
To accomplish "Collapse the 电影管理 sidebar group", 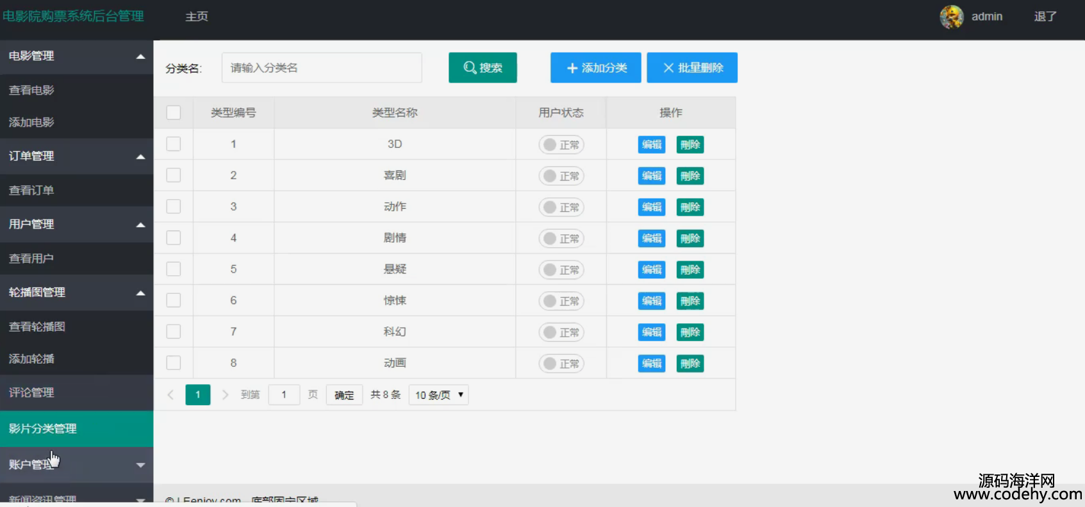I will point(76,56).
